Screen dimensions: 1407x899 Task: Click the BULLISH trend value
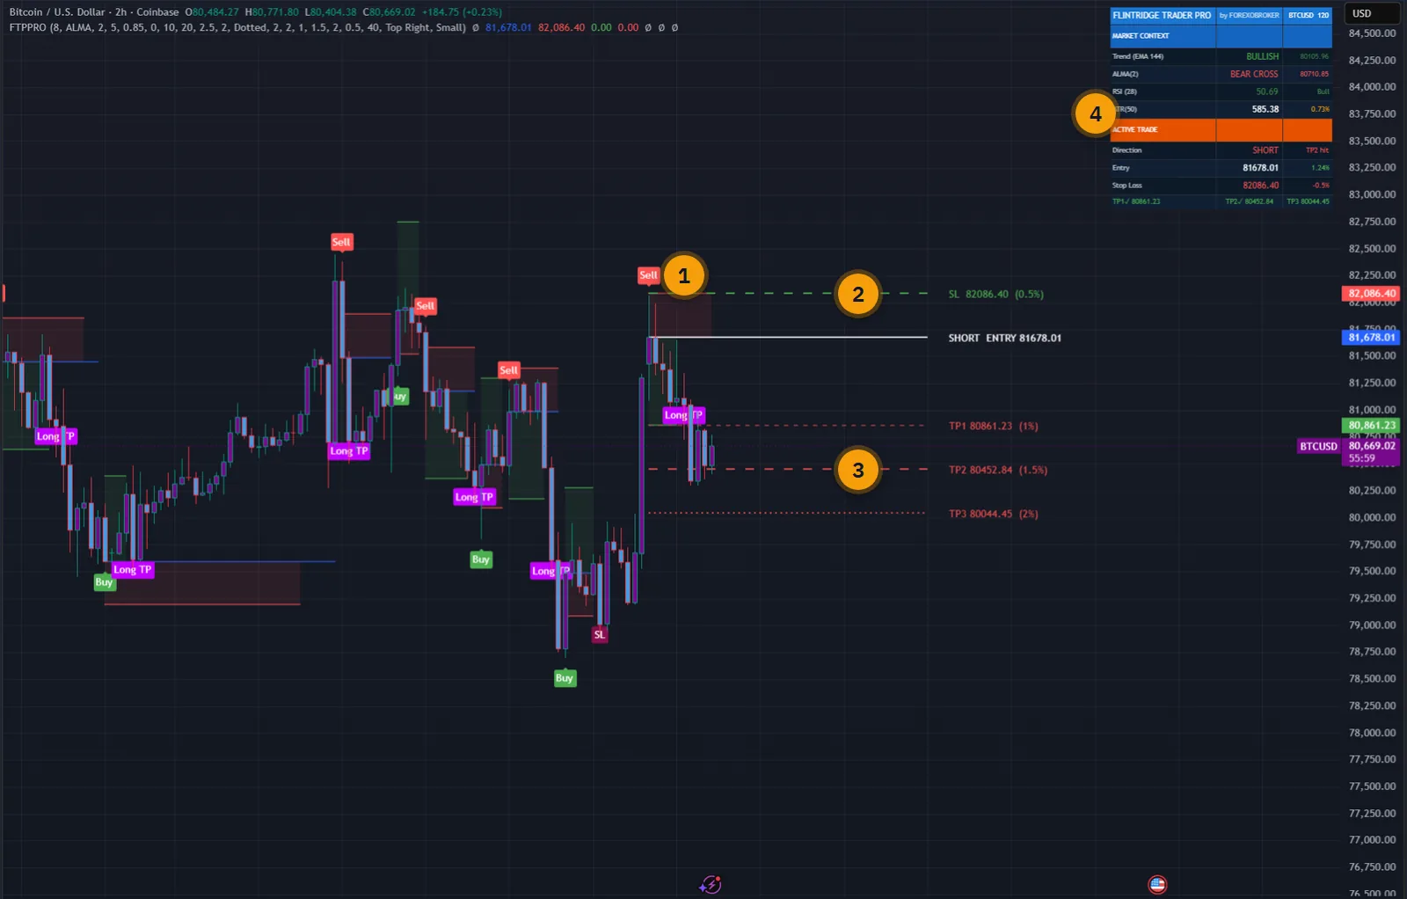[x=1262, y=56]
